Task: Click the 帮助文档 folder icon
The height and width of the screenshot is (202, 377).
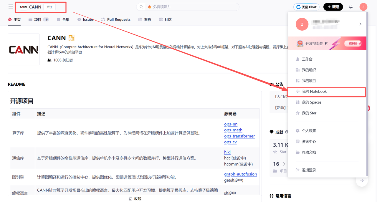Action: [297, 152]
